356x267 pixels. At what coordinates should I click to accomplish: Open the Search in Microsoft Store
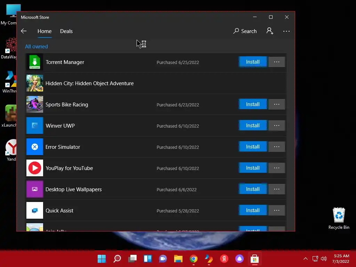pyautogui.click(x=245, y=31)
